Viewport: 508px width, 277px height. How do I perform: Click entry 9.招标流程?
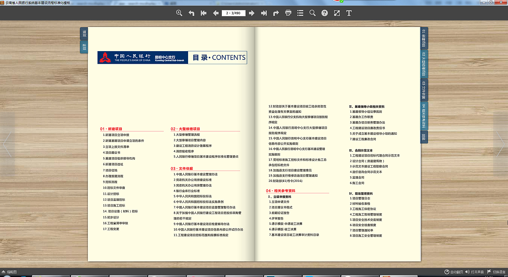(110, 181)
